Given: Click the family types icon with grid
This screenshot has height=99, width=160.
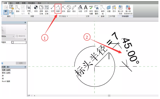Looking at the screenshot, I should [11, 12].
